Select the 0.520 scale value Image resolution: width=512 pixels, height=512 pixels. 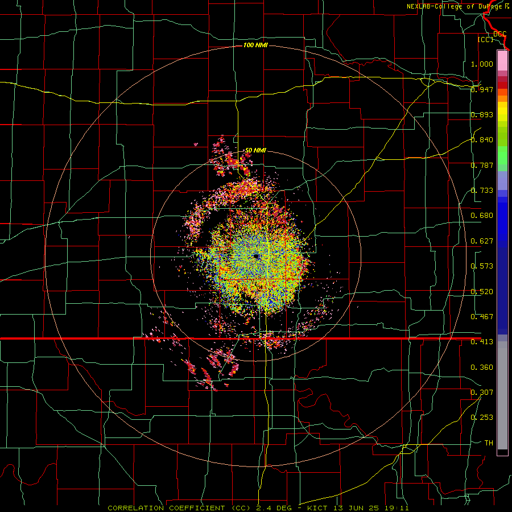coord(482,292)
